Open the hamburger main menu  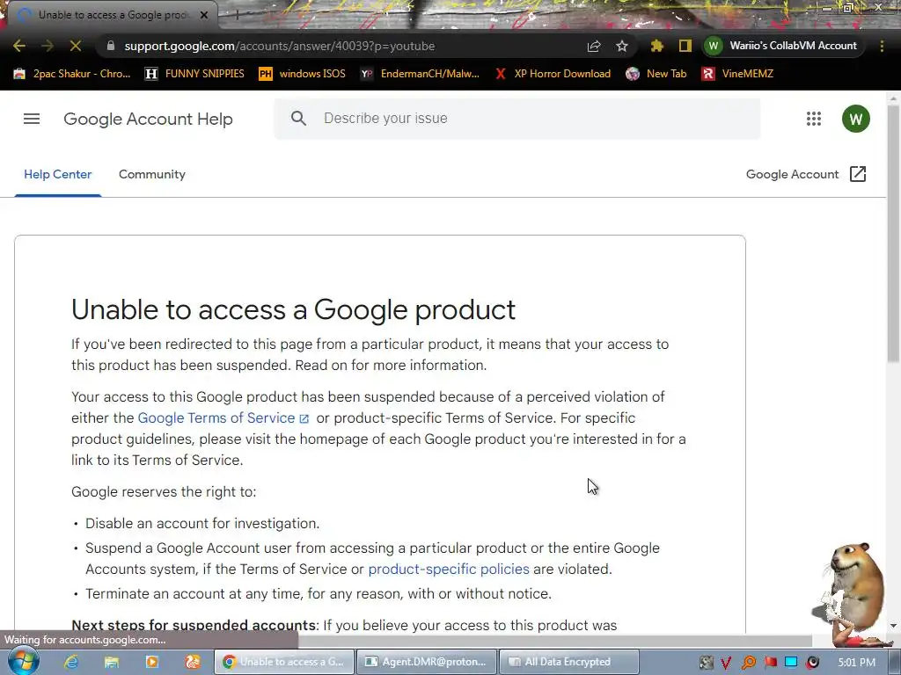pos(32,119)
